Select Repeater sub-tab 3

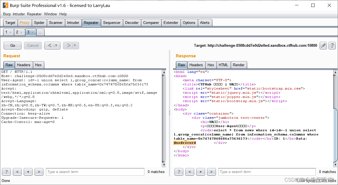(28, 32)
